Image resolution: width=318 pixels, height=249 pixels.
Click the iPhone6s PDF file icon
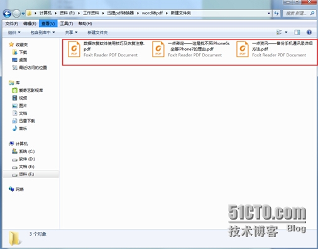[x=158, y=50]
